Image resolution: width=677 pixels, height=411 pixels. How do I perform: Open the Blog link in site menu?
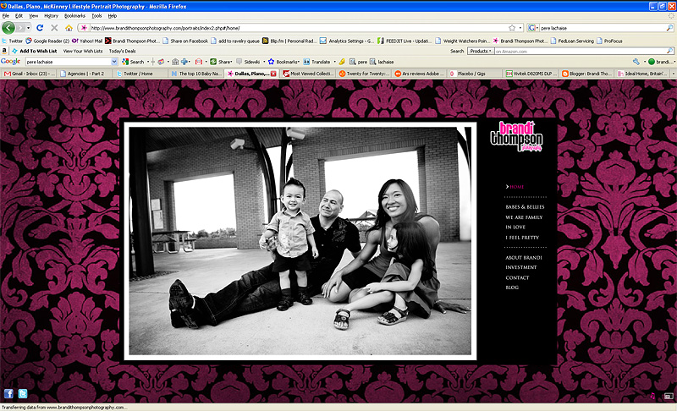tap(512, 288)
